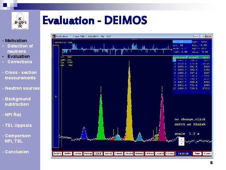Increase scale with the up arrow
This screenshot has width=226, height=170.
[181, 139]
